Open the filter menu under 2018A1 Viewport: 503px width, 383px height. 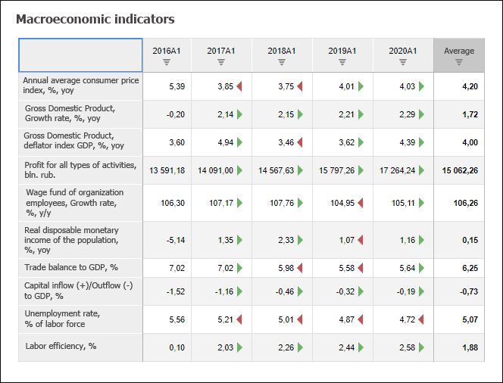[282, 63]
